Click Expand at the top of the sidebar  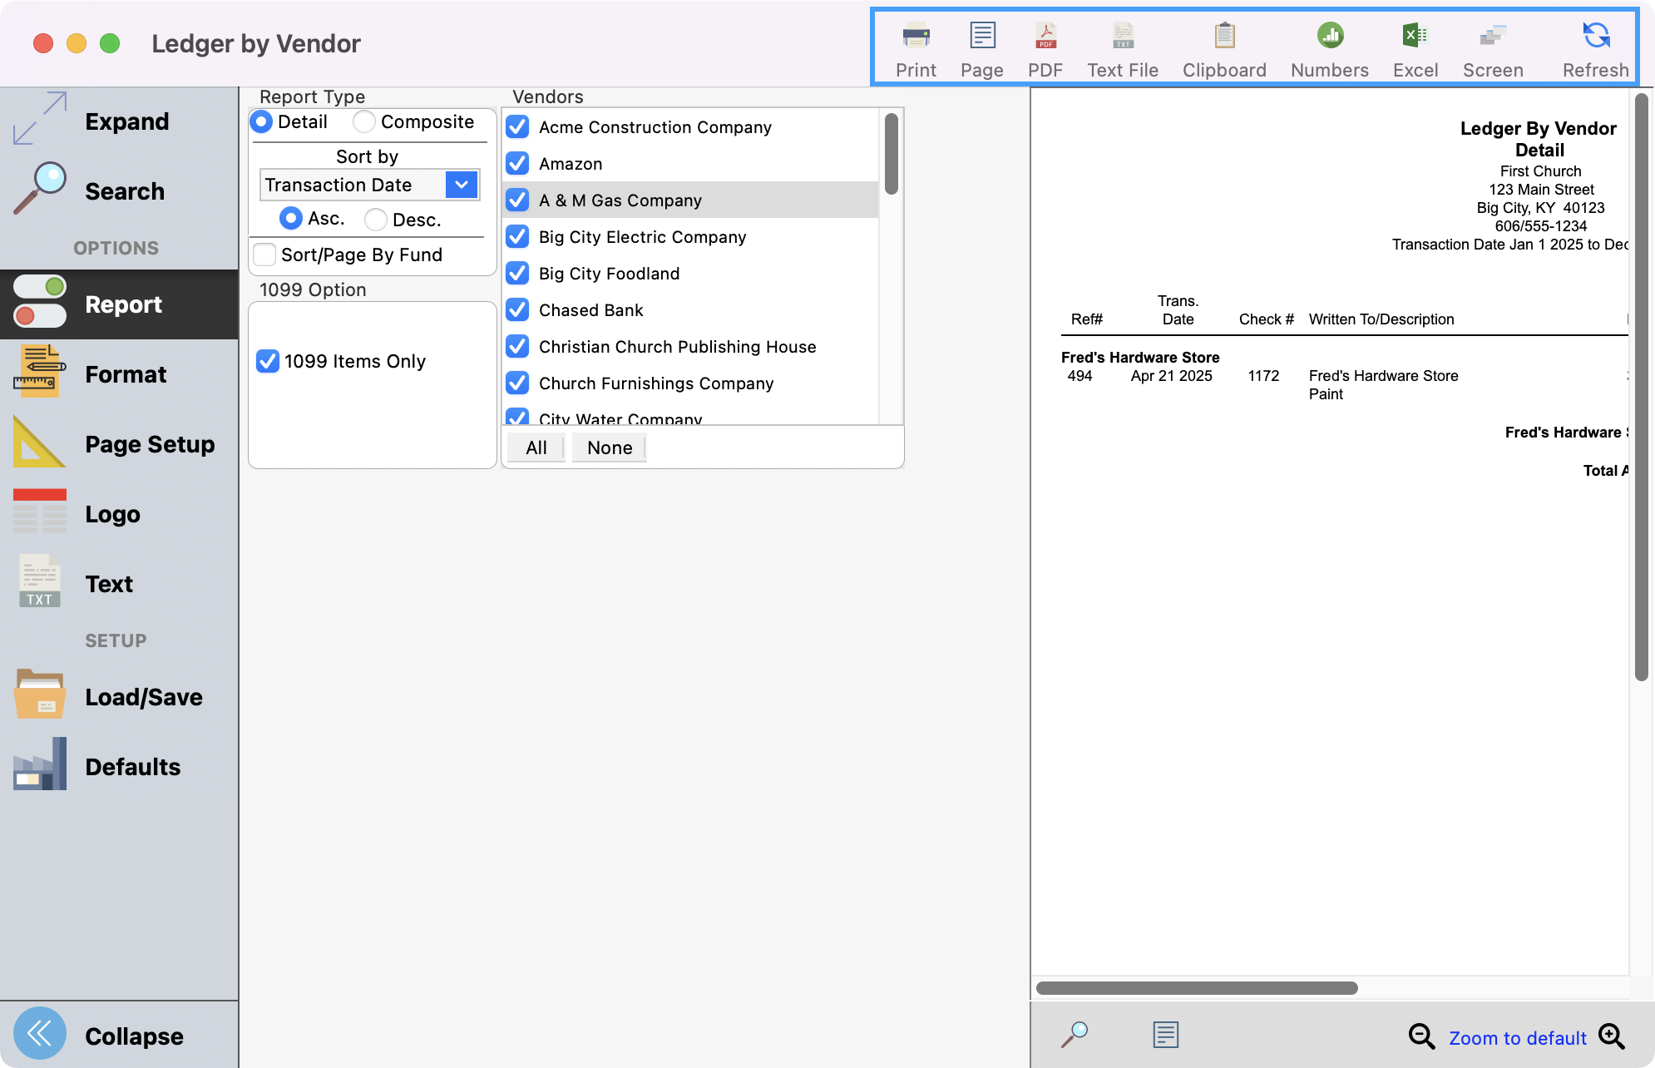126,121
